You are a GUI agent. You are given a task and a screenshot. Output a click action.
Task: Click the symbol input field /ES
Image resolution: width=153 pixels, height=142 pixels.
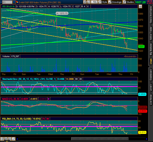7,2
